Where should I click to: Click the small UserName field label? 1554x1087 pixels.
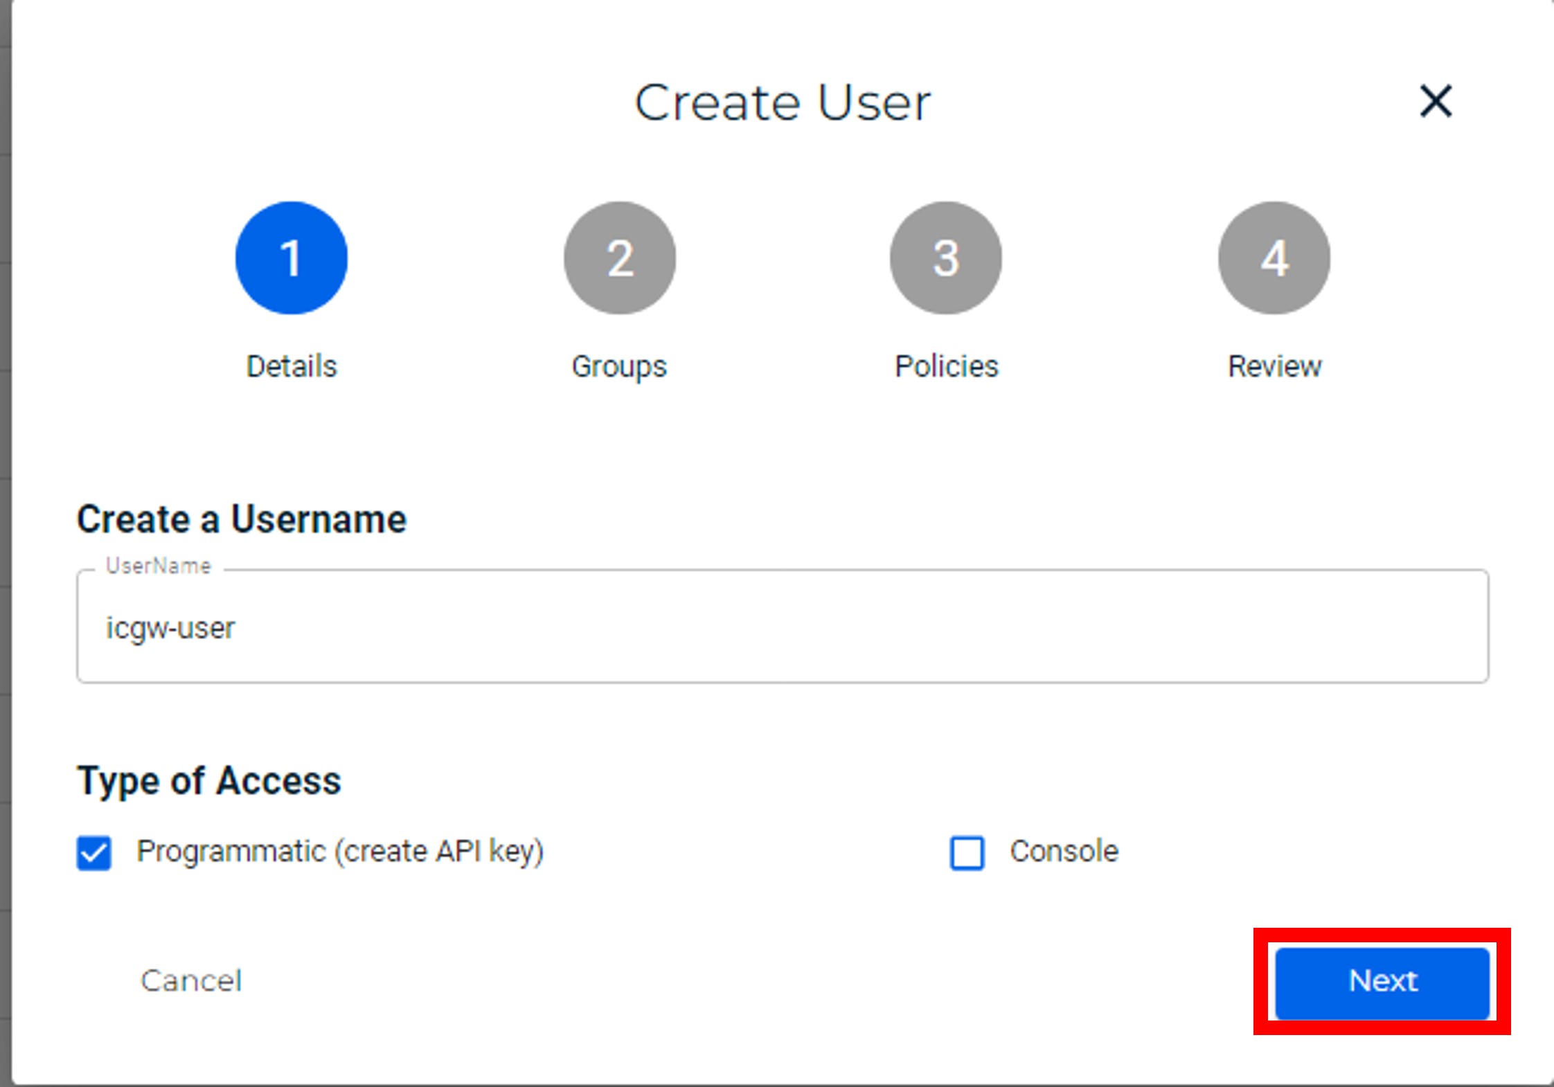click(158, 566)
